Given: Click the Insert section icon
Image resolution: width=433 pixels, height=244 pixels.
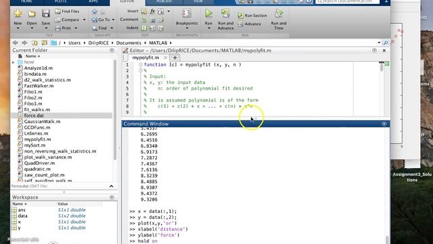Looking at the screenshot, I should click(x=144, y=12).
